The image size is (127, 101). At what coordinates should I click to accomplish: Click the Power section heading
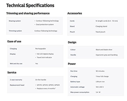(x=72, y=64)
